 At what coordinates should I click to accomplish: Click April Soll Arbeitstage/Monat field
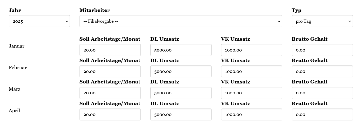click(x=110, y=114)
